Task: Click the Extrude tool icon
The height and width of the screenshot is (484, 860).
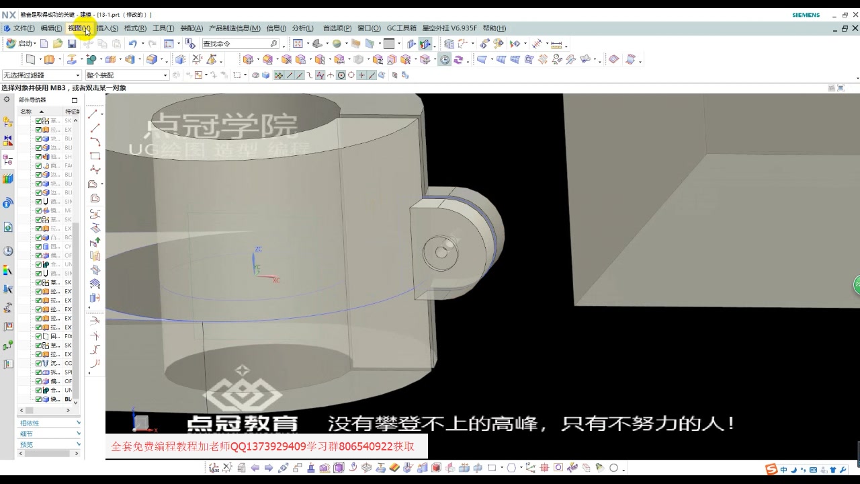Action: click(x=48, y=59)
